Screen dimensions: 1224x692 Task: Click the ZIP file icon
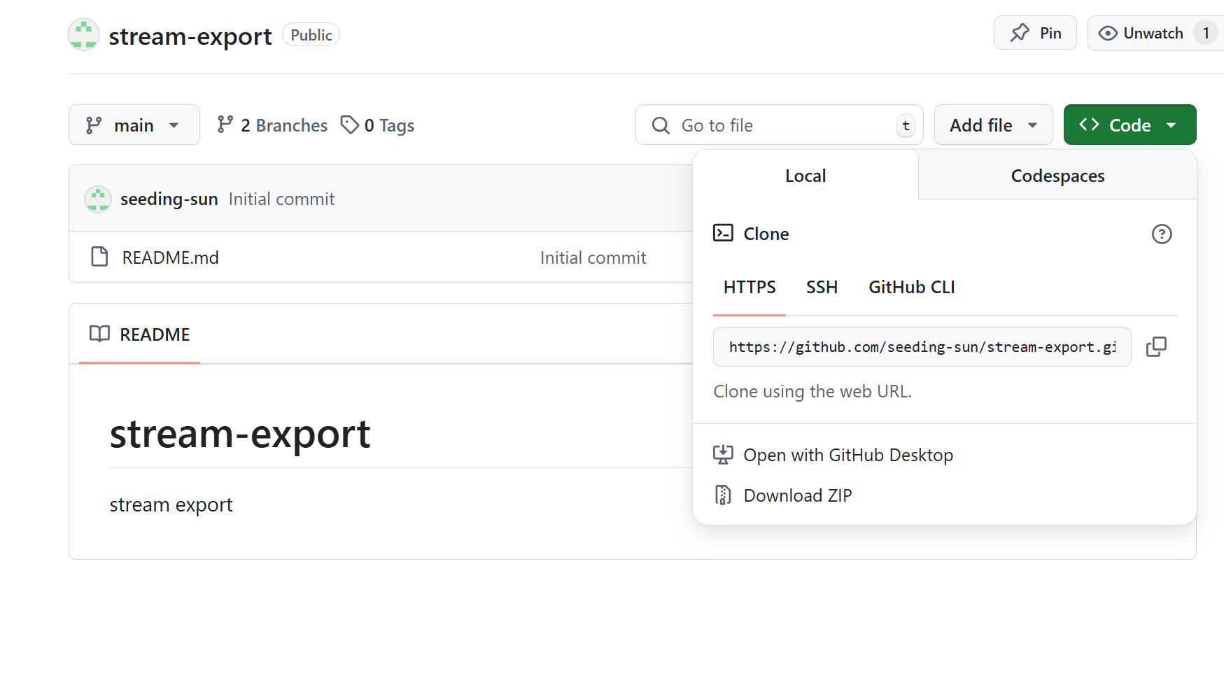pyautogui.click(x=723, y=495)
